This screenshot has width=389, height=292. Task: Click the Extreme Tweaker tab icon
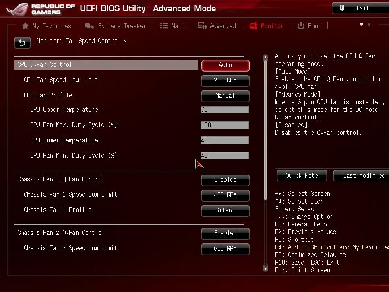89,26
